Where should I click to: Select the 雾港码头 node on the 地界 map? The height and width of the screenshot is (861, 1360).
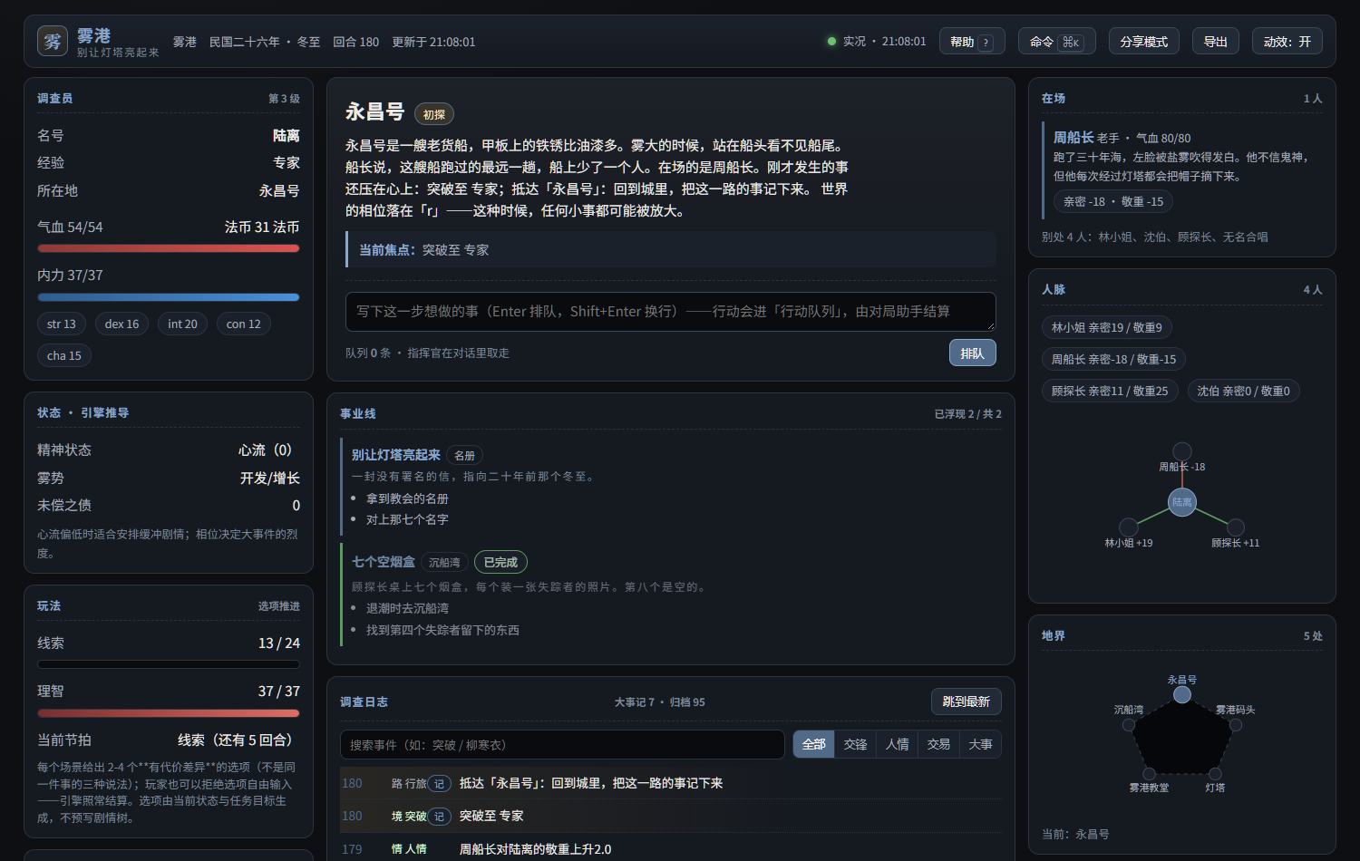coord(1236,724)
